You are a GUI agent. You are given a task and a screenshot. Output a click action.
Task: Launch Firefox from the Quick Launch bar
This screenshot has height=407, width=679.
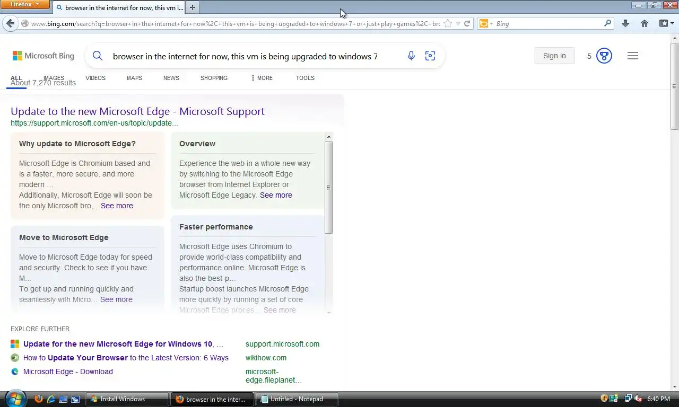click(39, 399)
